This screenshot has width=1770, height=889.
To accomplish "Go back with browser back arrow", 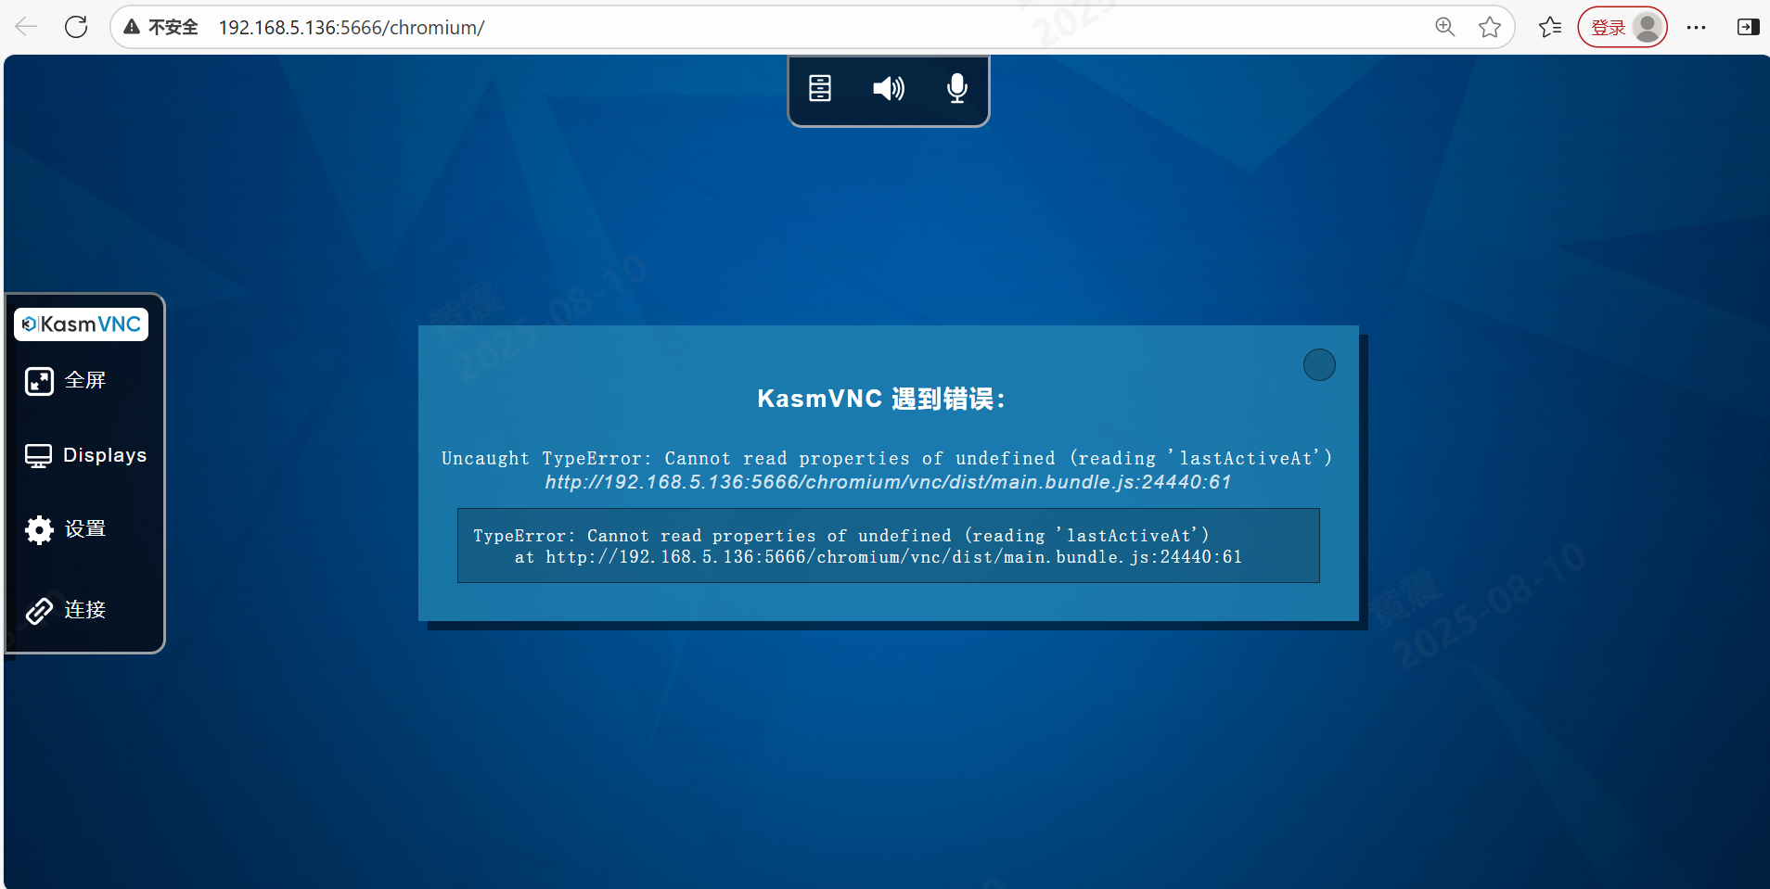I will click(26, 27).
